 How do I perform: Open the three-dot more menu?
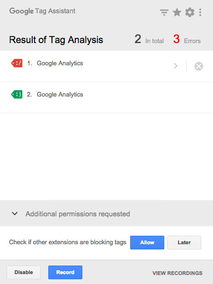pyautogui.click(x=200, y=12)
